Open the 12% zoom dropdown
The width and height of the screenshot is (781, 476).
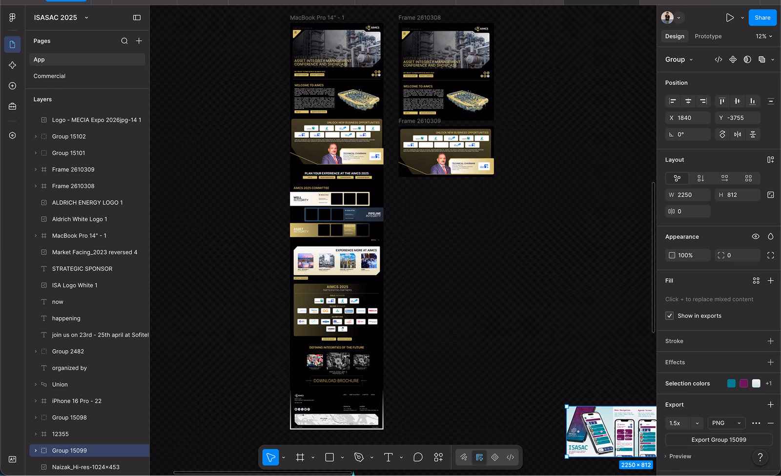click(764, 36)
